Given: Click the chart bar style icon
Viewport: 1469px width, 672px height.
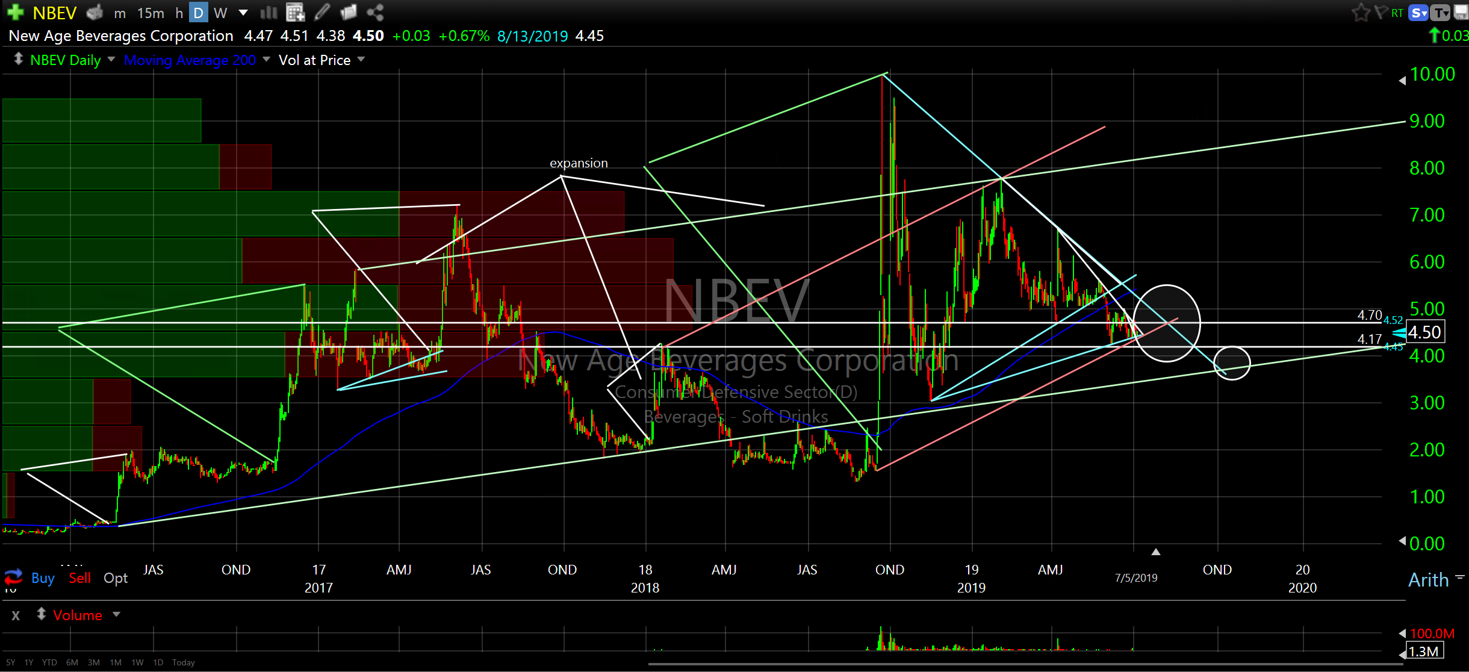Looking at the screenshot, I should click(x=269, y=12).
